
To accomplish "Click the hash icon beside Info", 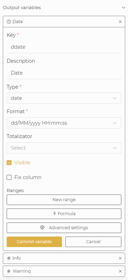I will (8, 258).
